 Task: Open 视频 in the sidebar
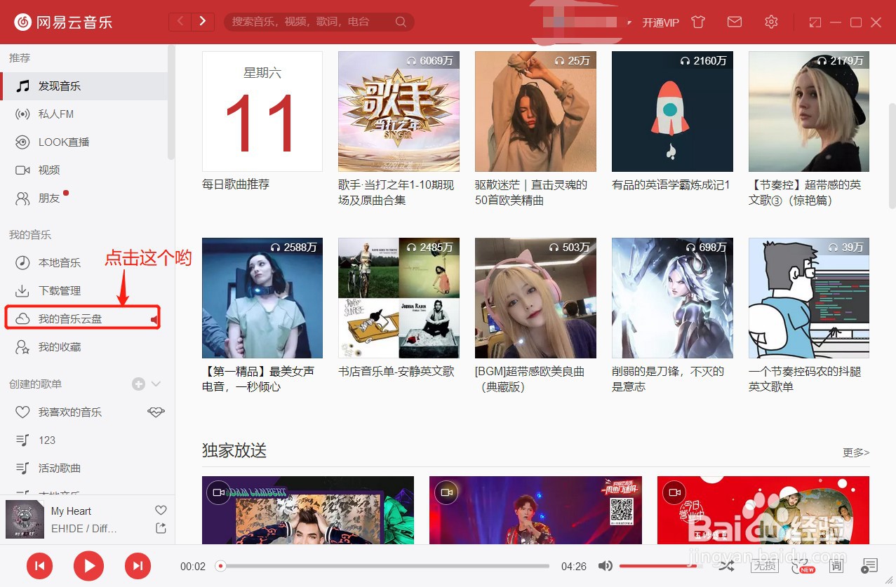[x=84, y=170]
